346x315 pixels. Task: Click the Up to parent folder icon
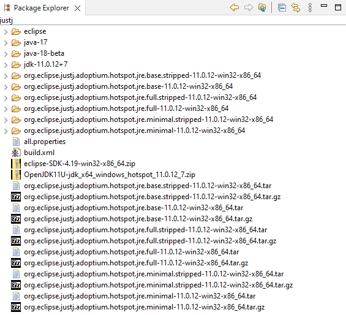click(x=262, y=7)
